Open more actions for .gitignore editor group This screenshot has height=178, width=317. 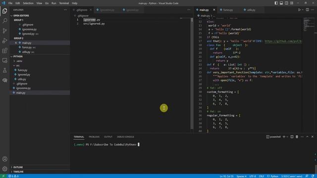(x=189, y=10)
